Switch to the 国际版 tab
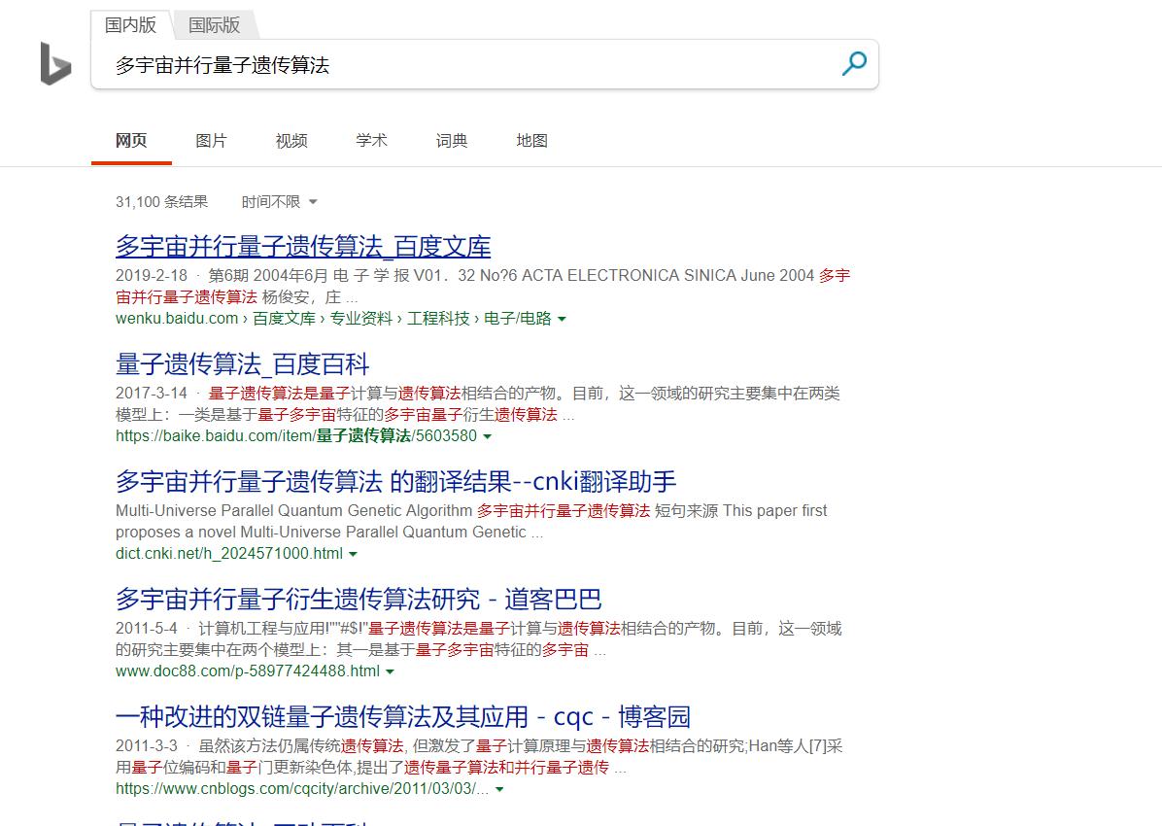The width and height of the screenshot is (1162, 826). click(x=214, y=25)
